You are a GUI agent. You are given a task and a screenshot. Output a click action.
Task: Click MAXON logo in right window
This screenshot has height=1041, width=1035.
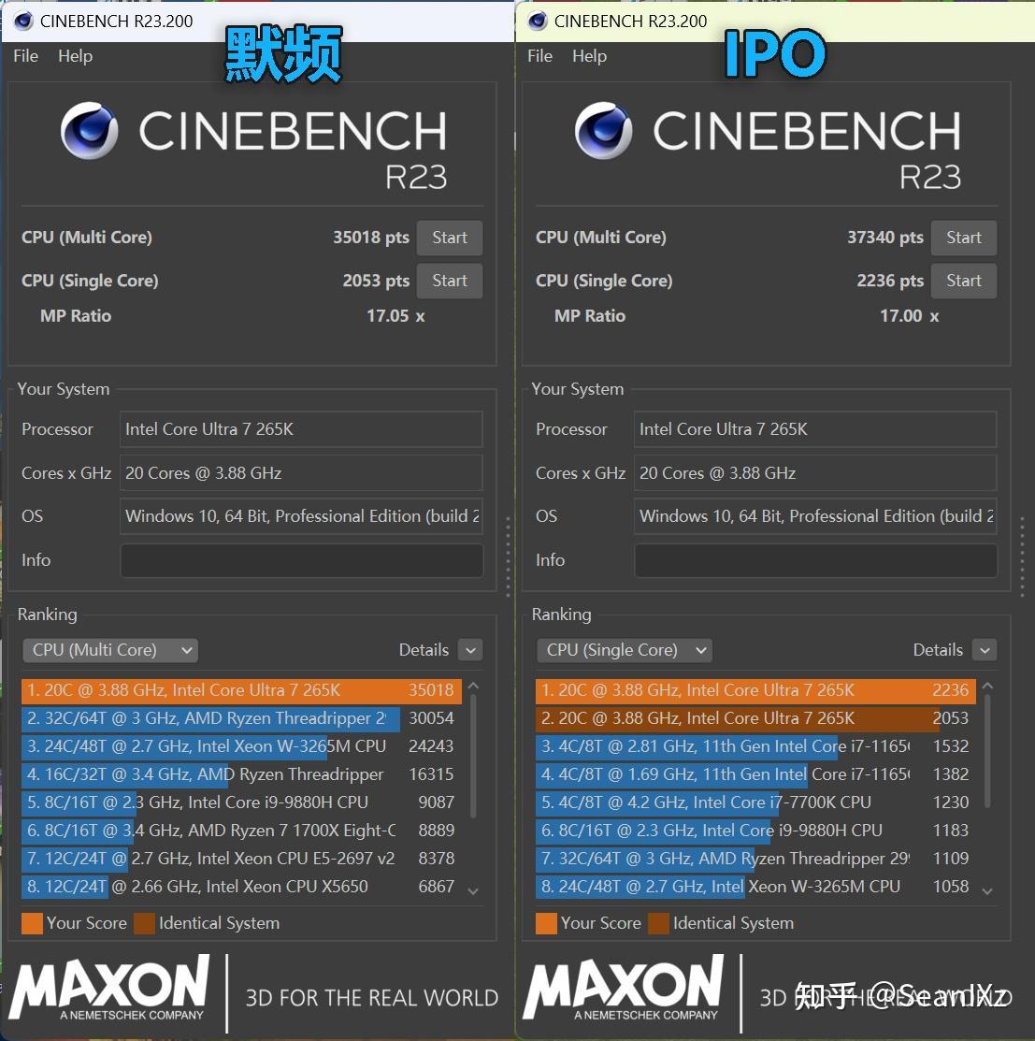(624, 988)
